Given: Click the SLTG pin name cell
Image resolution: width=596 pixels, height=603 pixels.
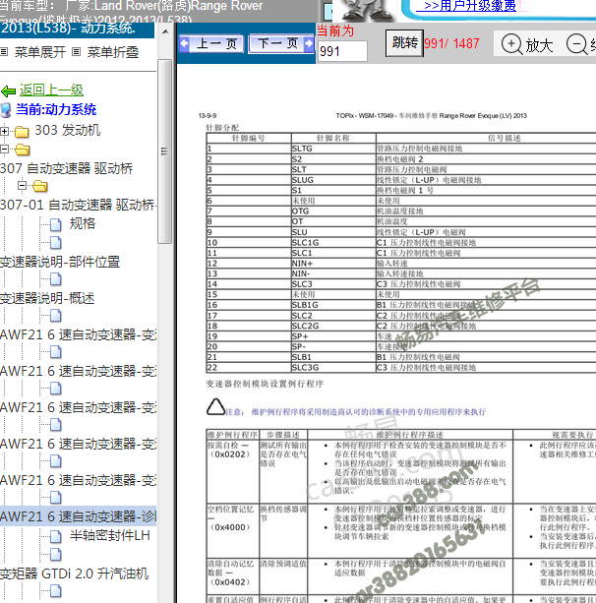Looking at the screenshot, I should (333, 149).
